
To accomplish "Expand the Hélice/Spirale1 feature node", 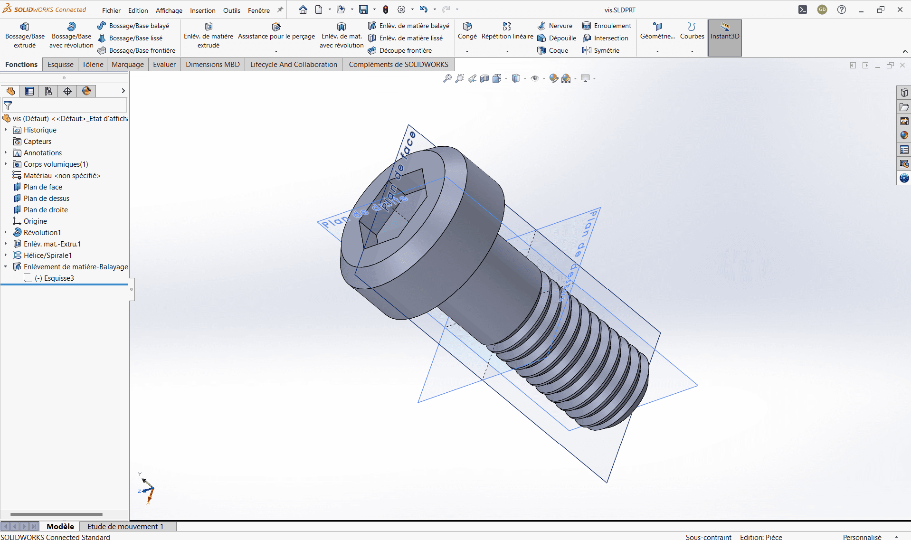I will [6, 255].
